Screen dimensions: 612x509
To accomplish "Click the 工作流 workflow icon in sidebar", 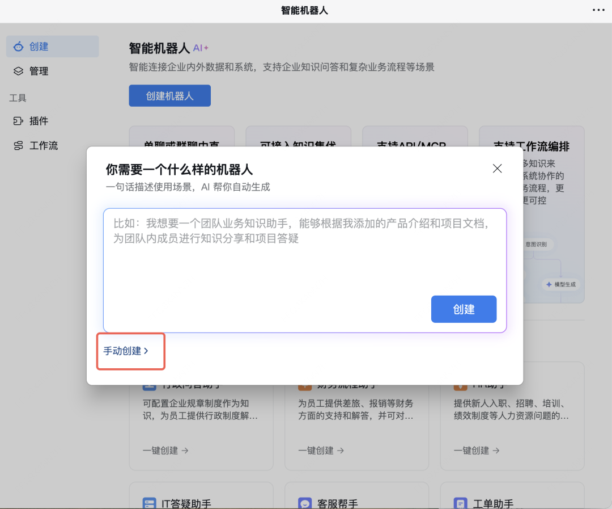I will (x=19, y=146).
